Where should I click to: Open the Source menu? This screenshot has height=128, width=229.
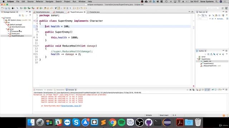tap(30, 1)
